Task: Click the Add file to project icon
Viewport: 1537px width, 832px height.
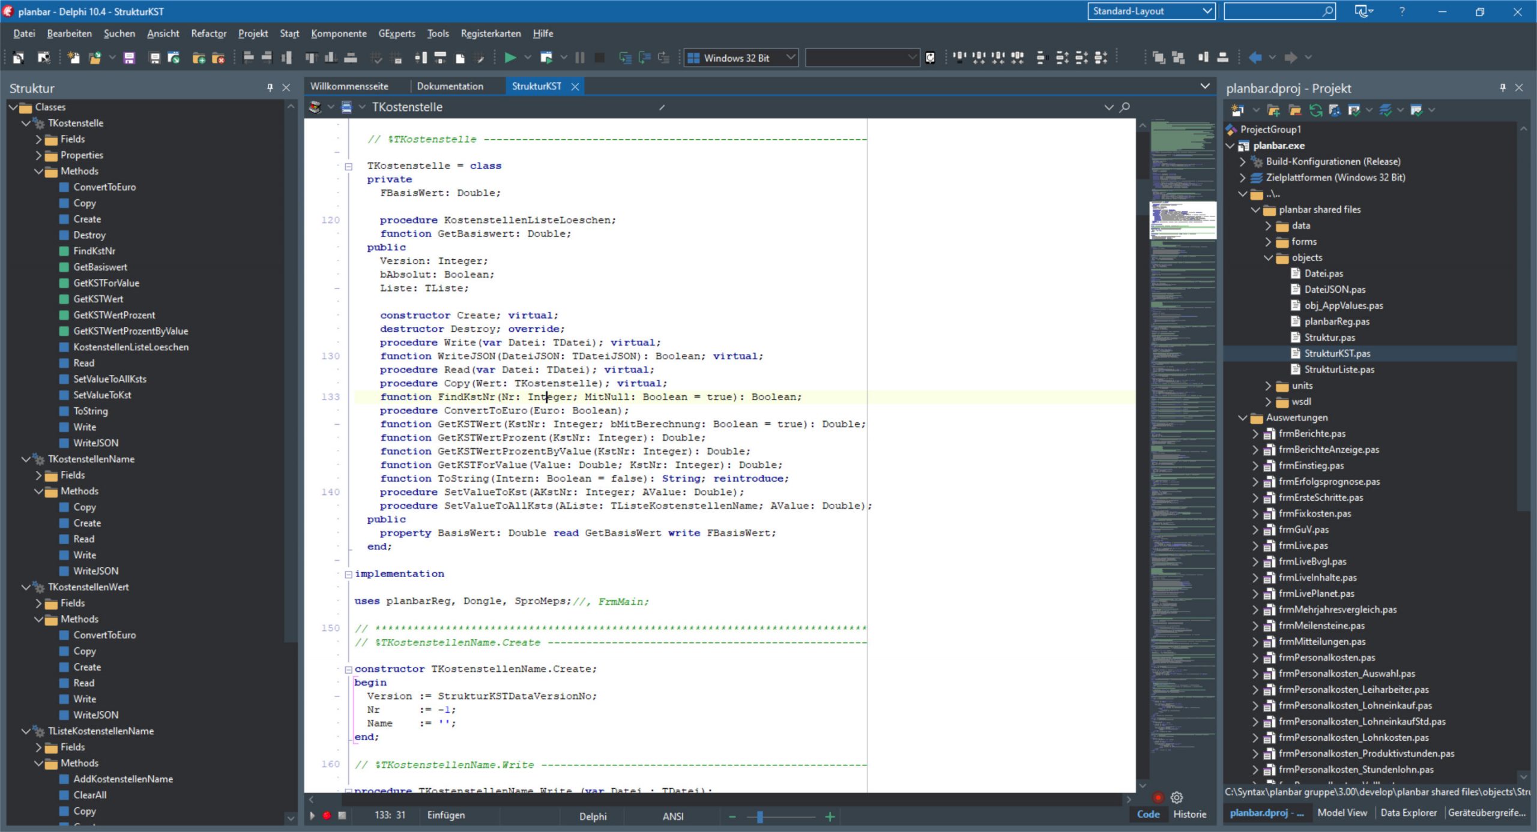Action: pos(199,58)
